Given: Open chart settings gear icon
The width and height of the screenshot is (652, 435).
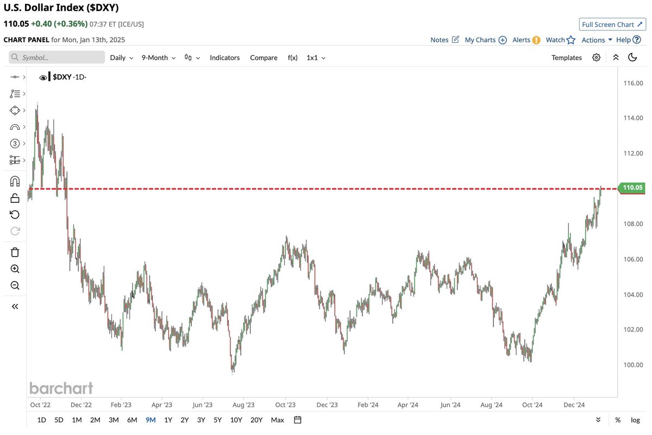Looking at the screenshot, I should tap(597, 57).
